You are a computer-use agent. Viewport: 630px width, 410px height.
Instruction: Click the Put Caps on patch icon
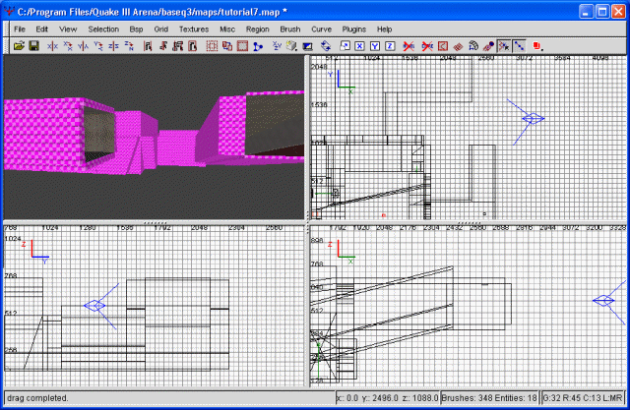pos(488,46)
